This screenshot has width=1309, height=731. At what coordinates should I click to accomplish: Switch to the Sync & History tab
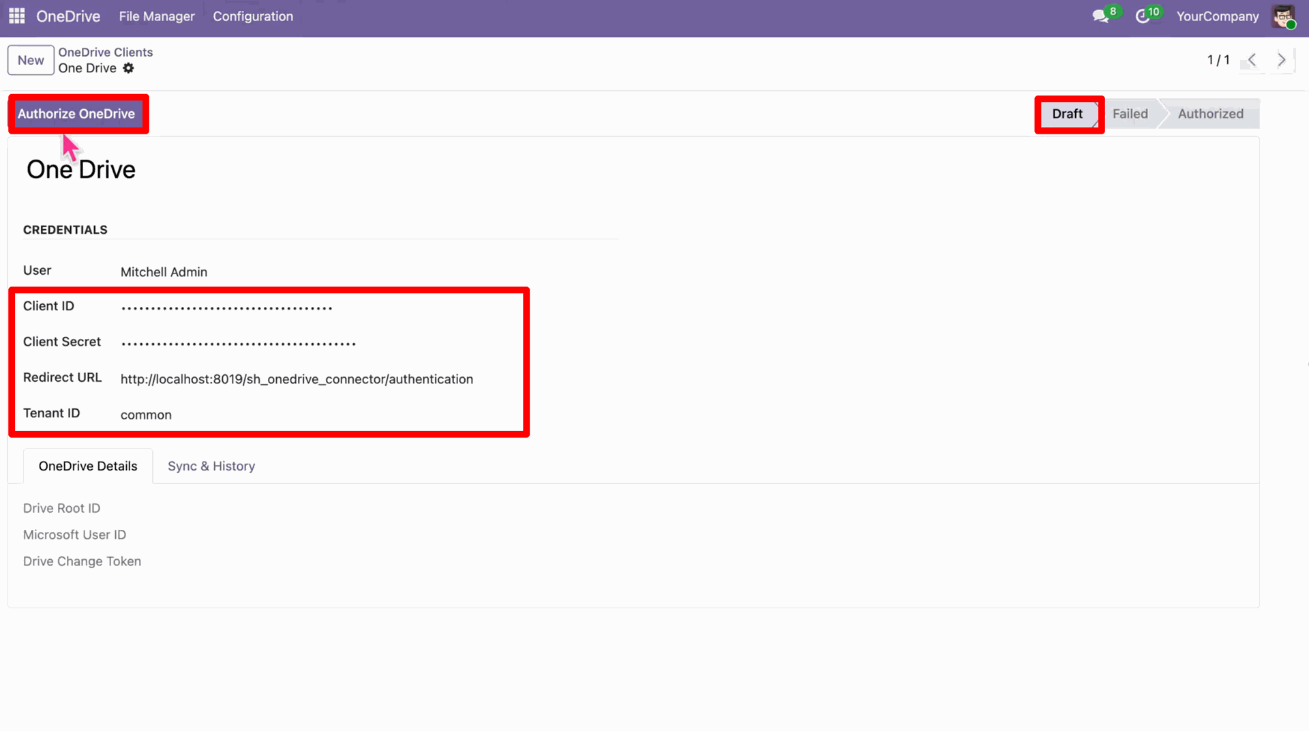[211, 466]
